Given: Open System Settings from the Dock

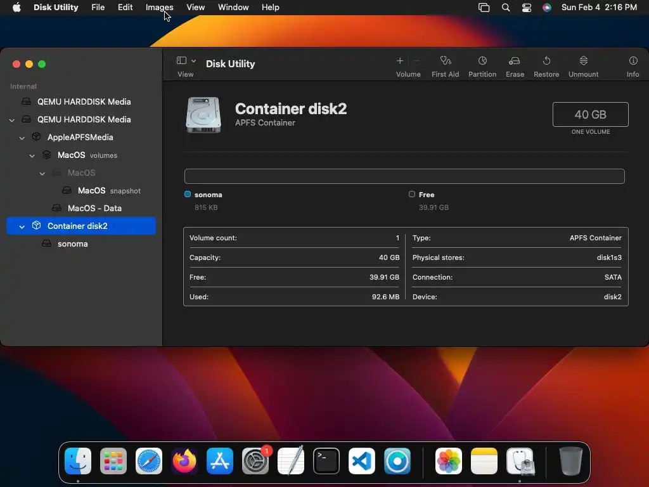Looking at the screenshot, I should point(255,461).
